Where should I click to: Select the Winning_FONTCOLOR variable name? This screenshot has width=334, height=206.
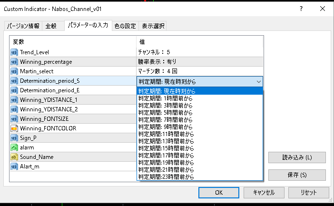[48, 128]
